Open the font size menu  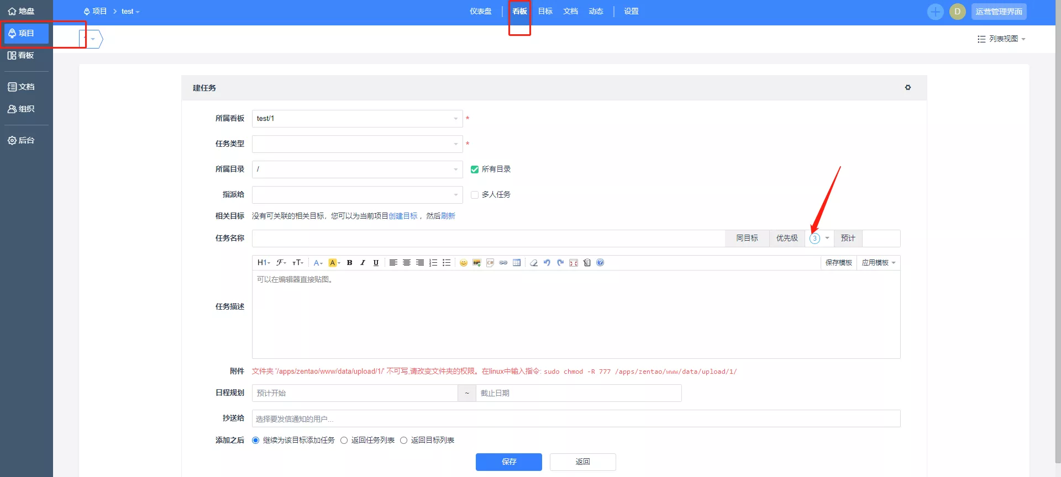(x=298, y=263)
